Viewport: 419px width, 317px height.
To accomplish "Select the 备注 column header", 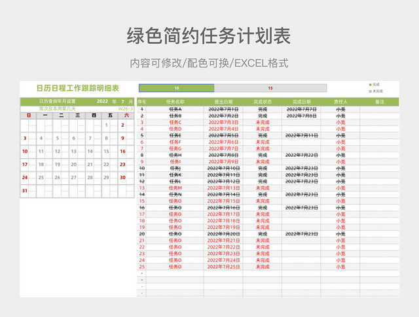I will [x=380, y=102].
